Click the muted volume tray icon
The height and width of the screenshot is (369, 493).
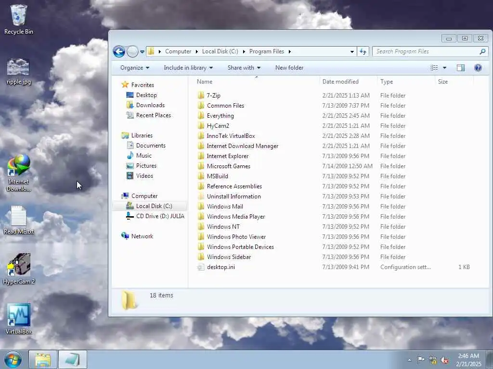coord(444,360)
